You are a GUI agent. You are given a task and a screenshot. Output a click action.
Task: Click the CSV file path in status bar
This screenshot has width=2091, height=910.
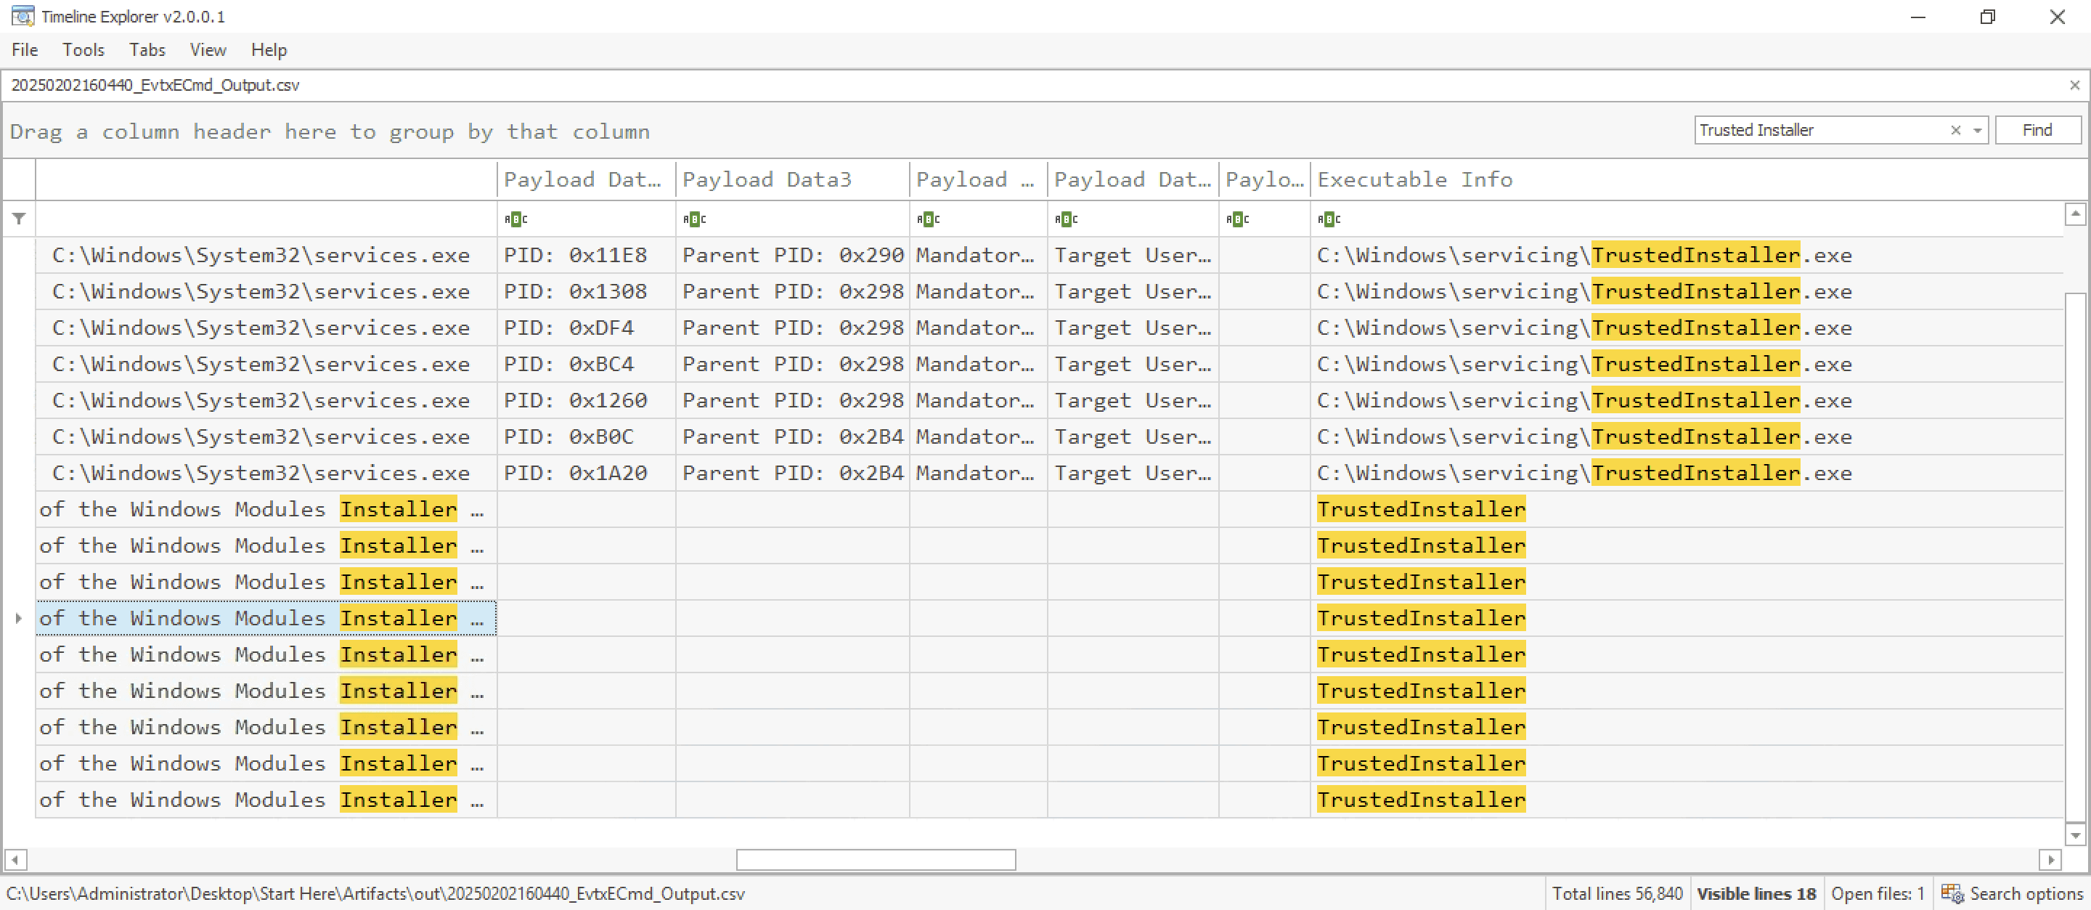pyautogui.click(x=375, y=894)
